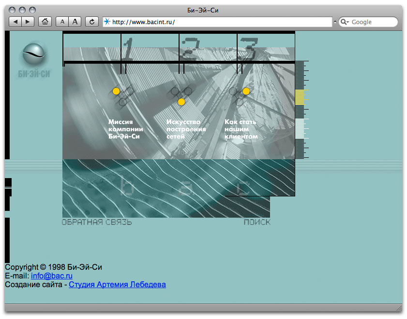Screen dimensions: 407x319
Task: Click the yellow segment on the right ruler
Action: (300, 97)
